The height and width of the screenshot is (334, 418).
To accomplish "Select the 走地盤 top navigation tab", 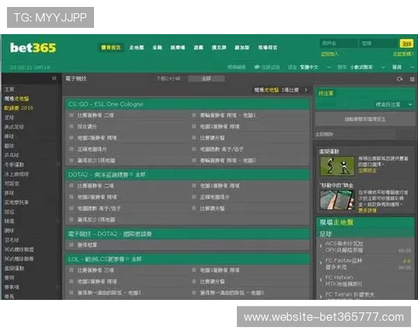I will point(137,47).
